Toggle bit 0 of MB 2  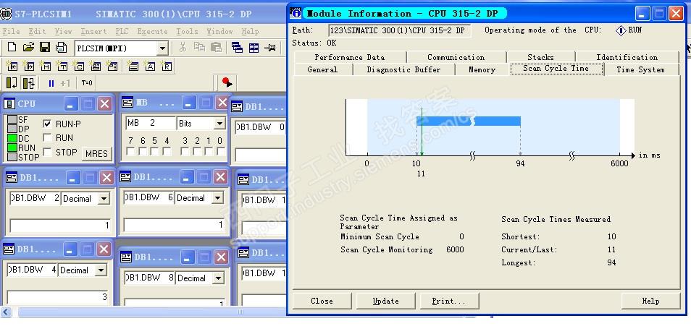(221, 151)
